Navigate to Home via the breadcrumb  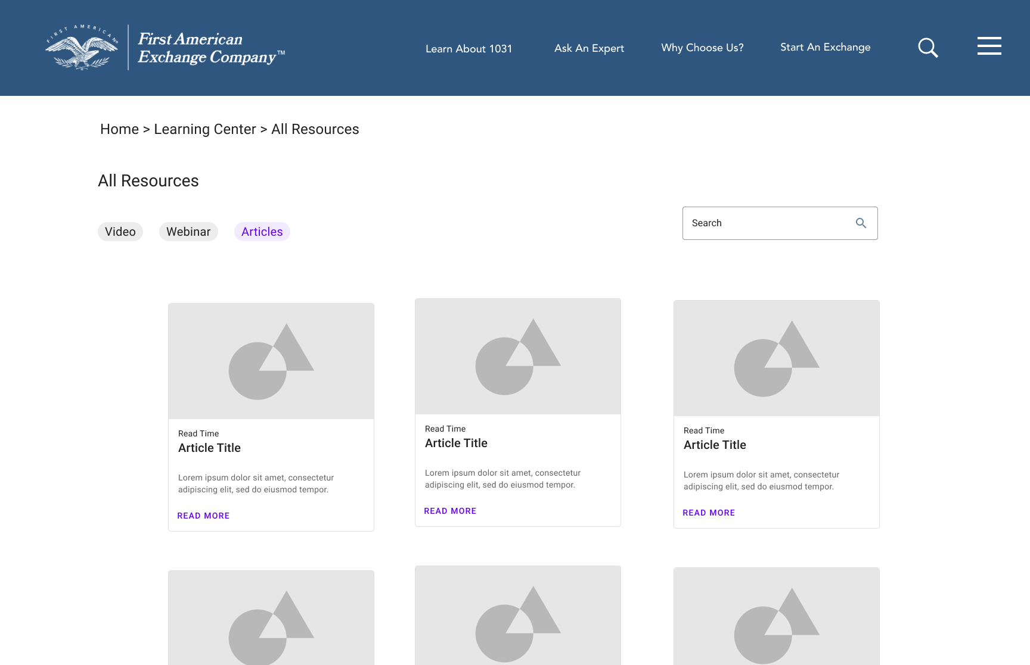click(x=119, y=129)
